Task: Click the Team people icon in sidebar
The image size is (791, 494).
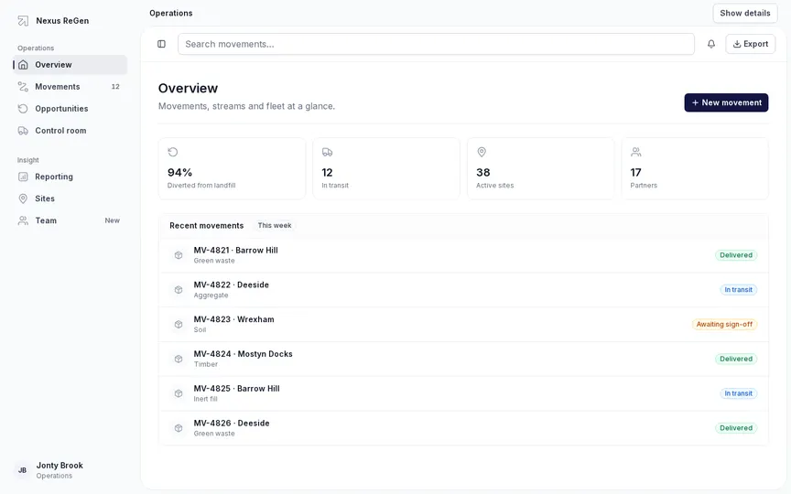Action: pyautogui.click(x=23, y=220)
